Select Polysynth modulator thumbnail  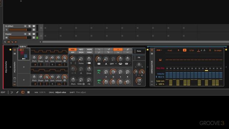(24, 54)
